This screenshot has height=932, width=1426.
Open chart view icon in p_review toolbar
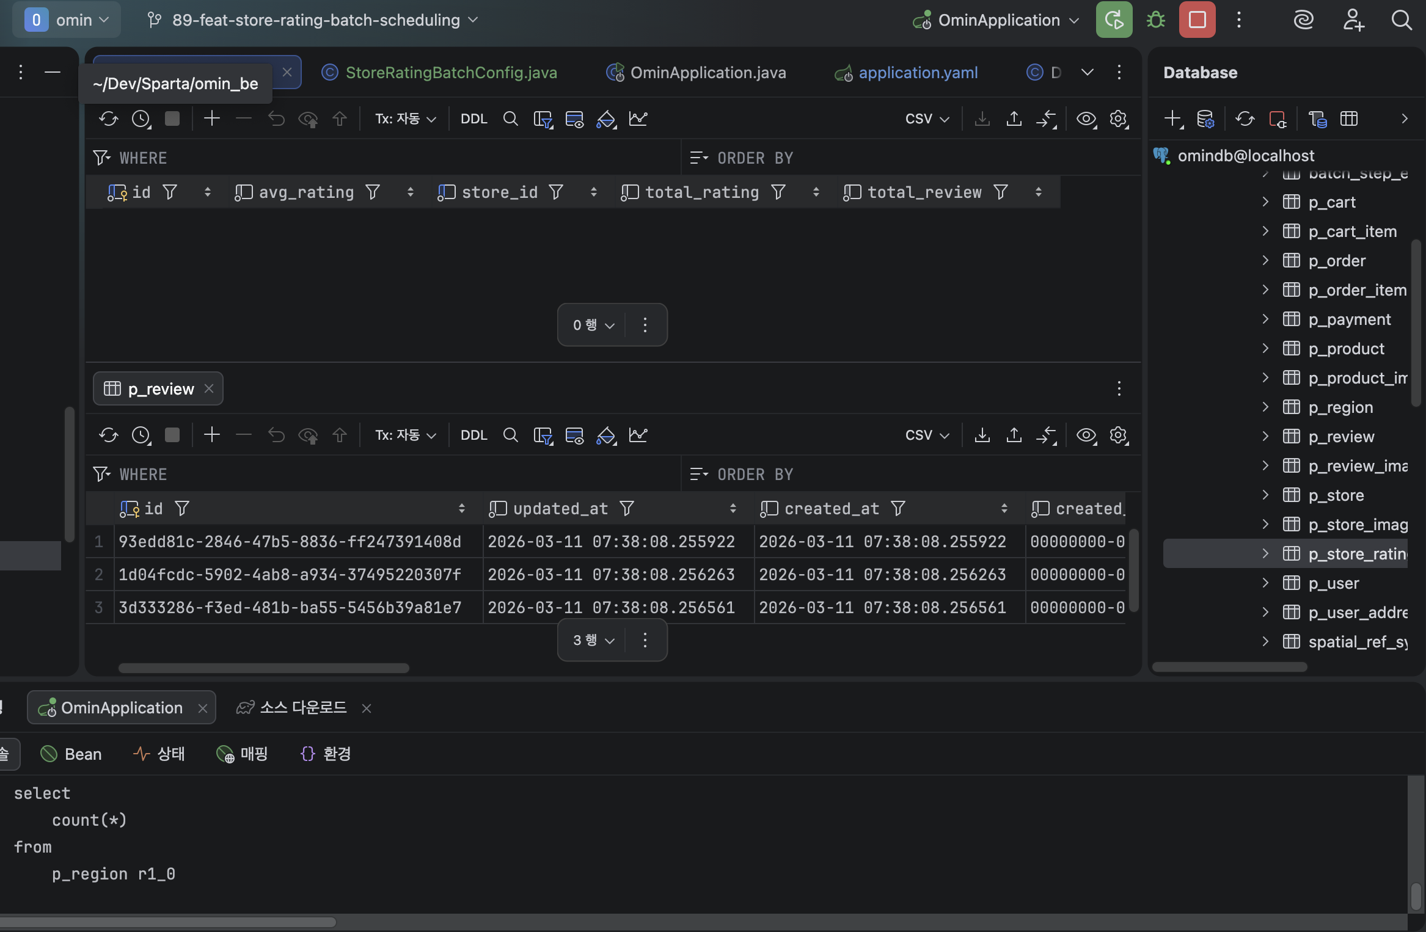638,435
